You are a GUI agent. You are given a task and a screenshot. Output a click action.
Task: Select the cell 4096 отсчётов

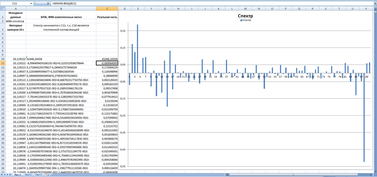(16, 21)
